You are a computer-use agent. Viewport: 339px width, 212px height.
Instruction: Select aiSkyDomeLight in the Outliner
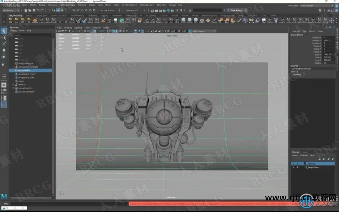[26, 63]
